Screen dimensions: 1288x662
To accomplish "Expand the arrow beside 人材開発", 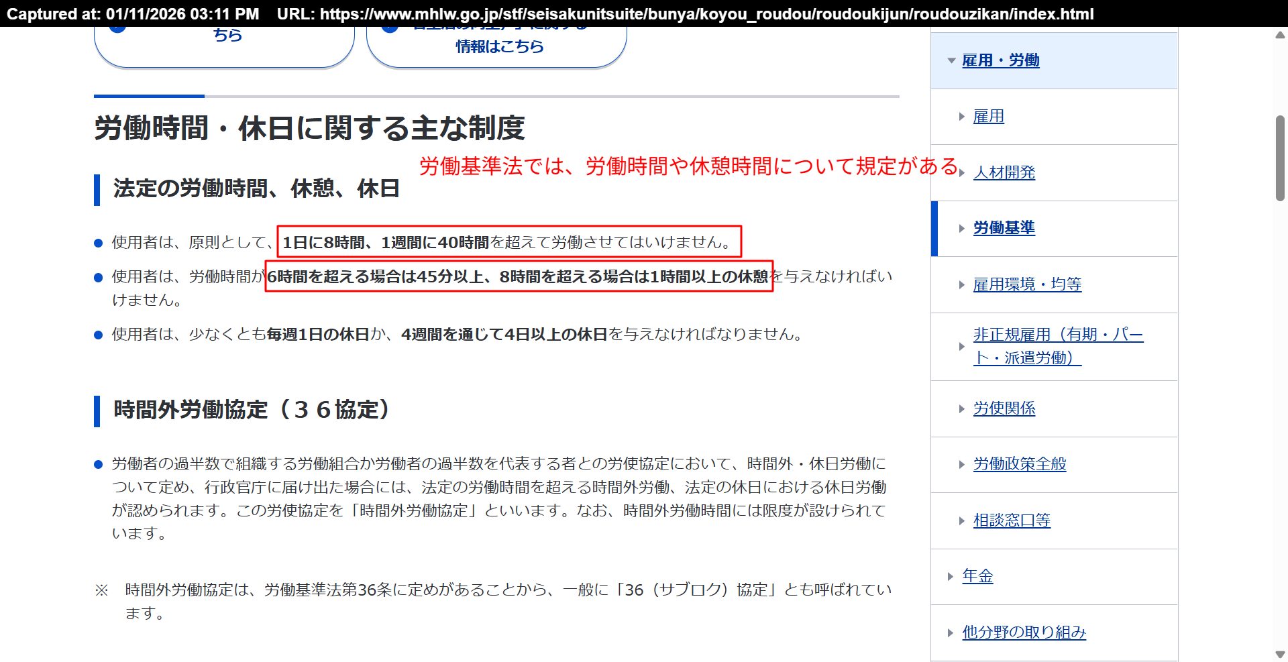I will [x=962, y=172].
